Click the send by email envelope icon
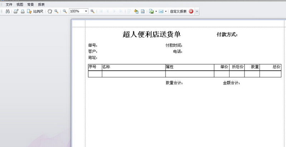The image size is (286, 147). point(161,11)
